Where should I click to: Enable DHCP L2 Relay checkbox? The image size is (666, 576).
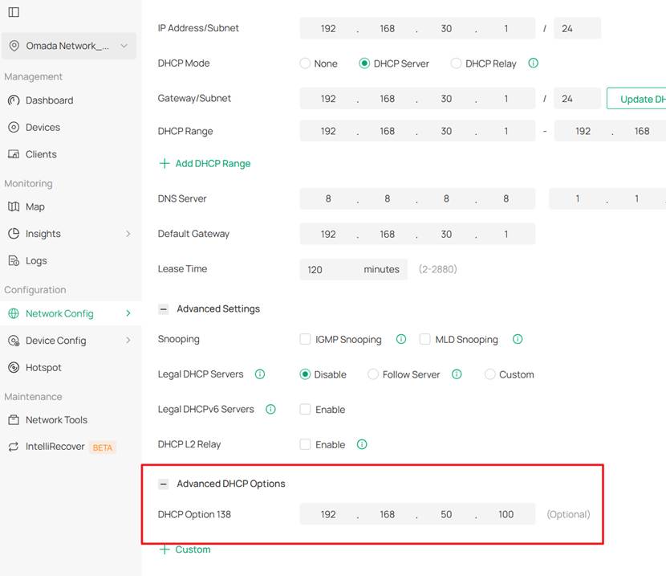(305, 444)
